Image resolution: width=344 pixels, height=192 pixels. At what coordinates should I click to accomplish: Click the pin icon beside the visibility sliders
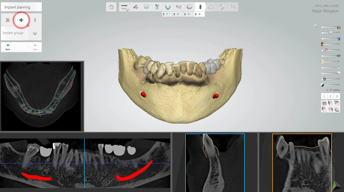point(316,26)
